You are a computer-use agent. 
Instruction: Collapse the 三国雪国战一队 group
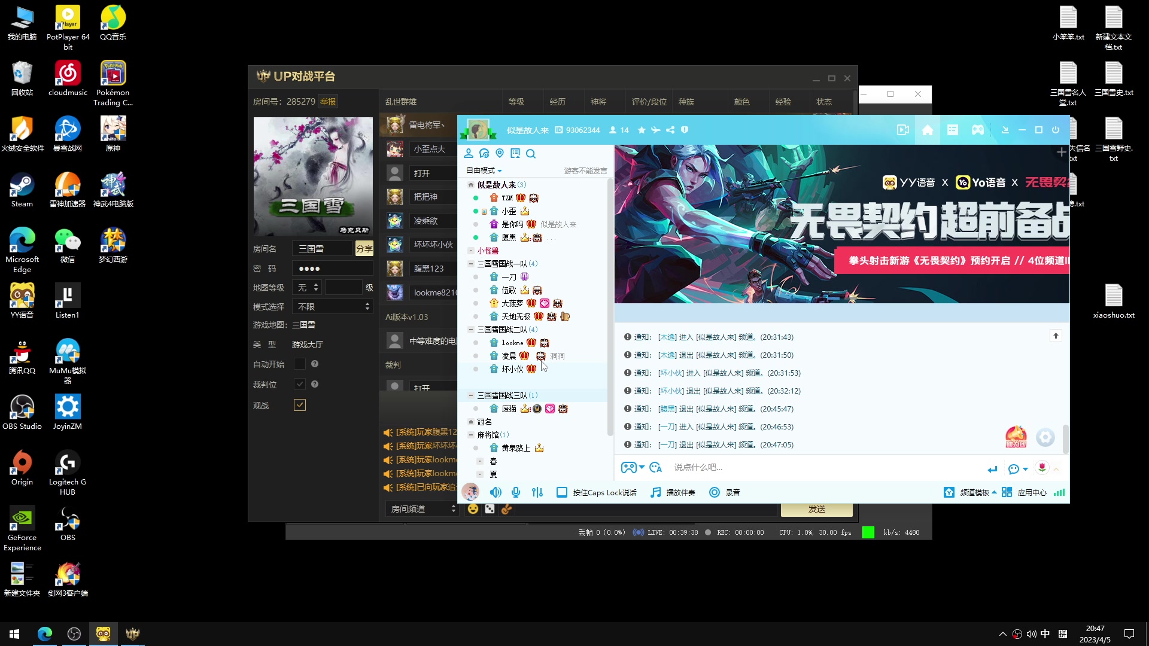(470, 263)
